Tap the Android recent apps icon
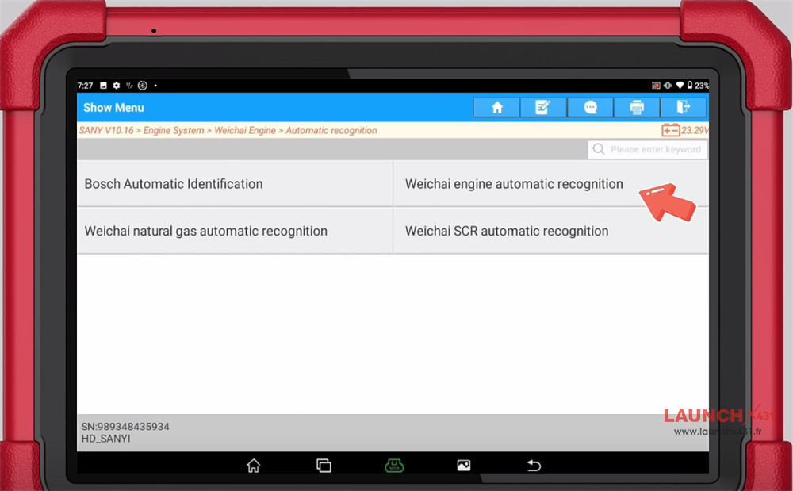 (x=324, y=466)
